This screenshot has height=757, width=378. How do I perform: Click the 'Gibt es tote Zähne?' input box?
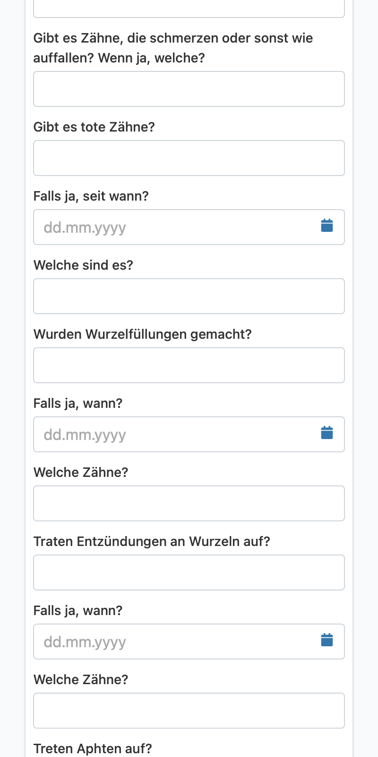coord(189,158)
